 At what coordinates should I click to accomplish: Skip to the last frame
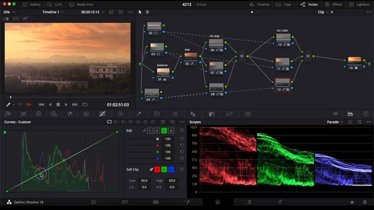coord(75,104)
